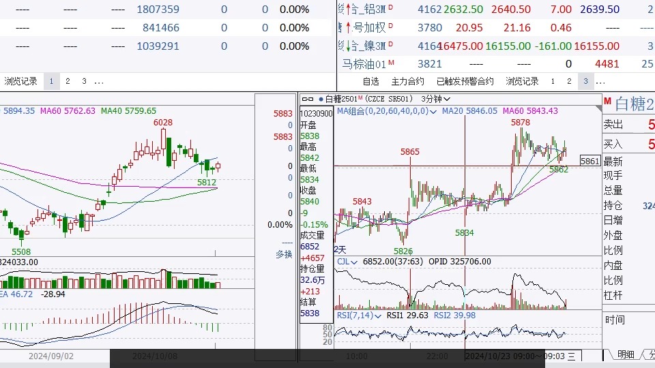Click the link icon beside 白糖2501
655x368 pixels.
pos(308,99)
